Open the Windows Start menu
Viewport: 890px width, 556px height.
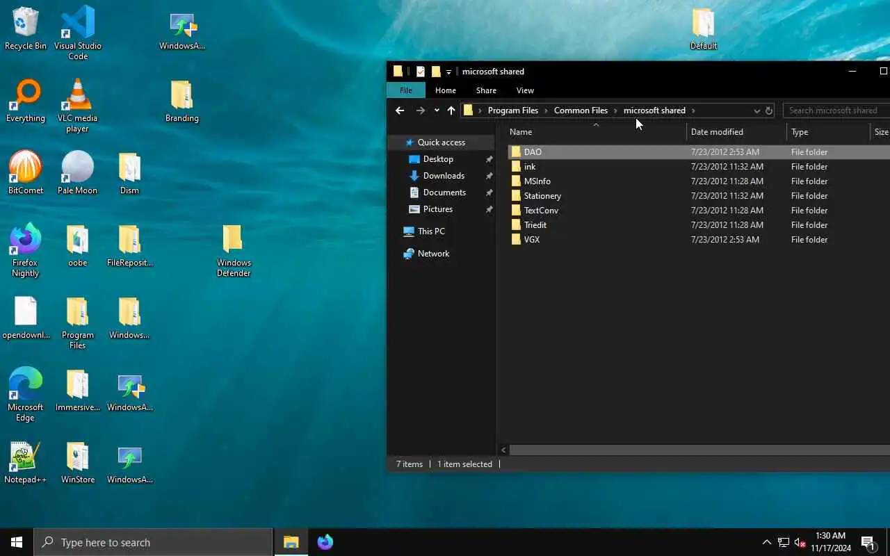[17, 542]
